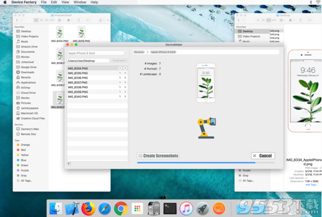322x217 pixels.
Task: Open Share menu in PhotoArchive1 Finder toolbar
Action: click(x=79, y=20)
